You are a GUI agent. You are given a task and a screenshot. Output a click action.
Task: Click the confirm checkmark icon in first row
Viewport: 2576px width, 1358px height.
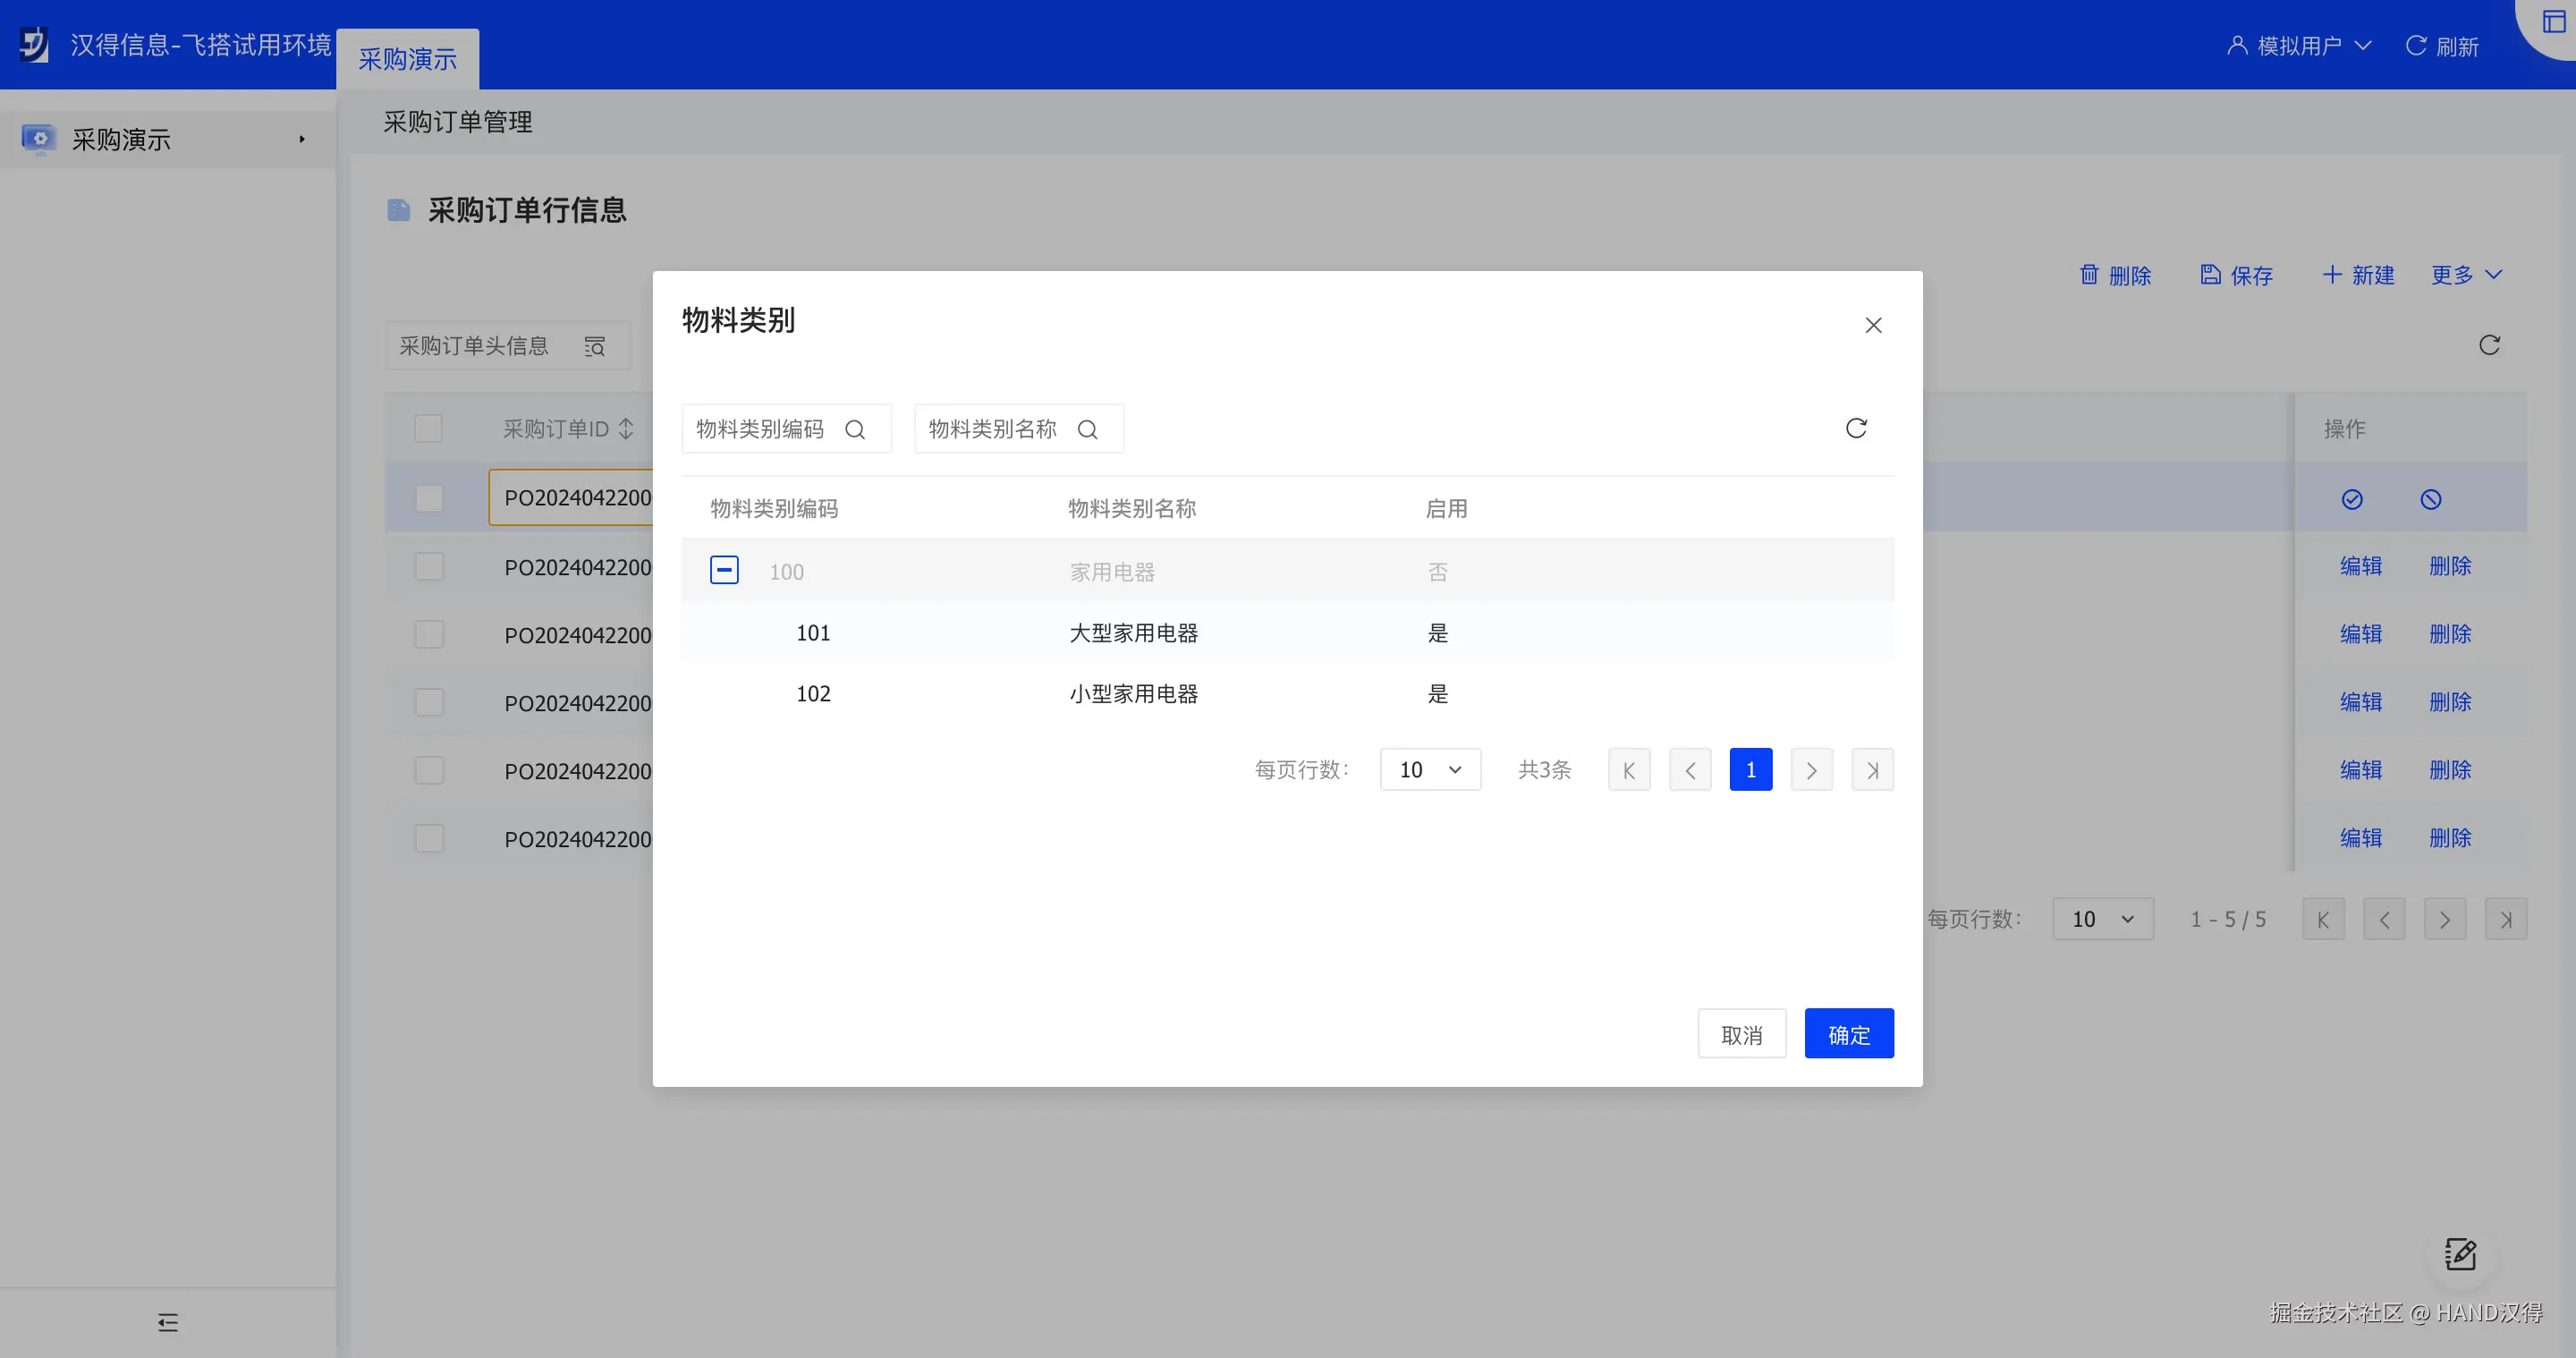(x=2352, y=499)
